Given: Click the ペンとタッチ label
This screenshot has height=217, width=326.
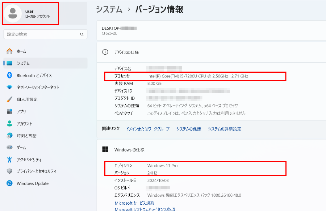Looking at the screenshot, I should point(124,113).
